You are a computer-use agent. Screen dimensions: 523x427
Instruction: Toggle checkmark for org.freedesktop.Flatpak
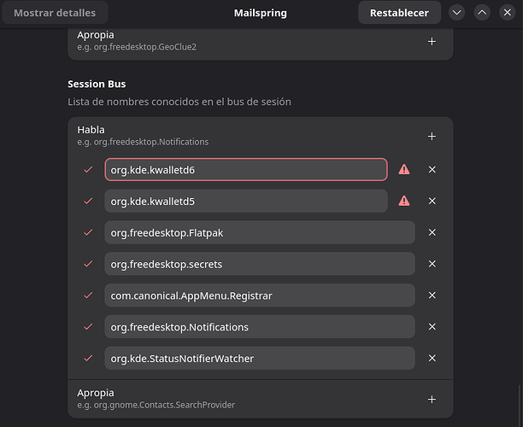(87, 233)
